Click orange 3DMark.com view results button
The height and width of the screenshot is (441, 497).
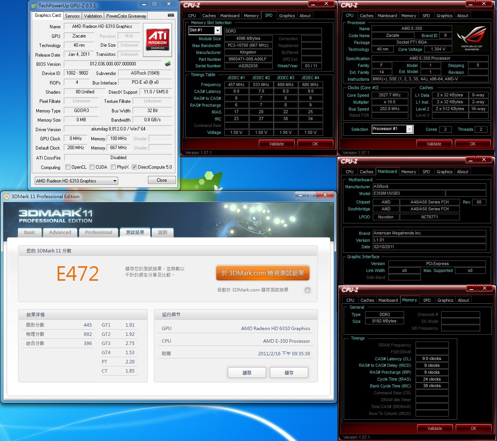click(263, 273)
